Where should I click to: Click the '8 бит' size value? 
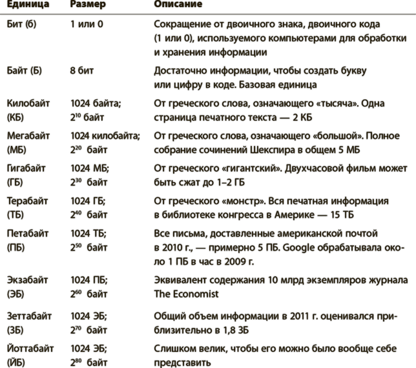(81, 70)
